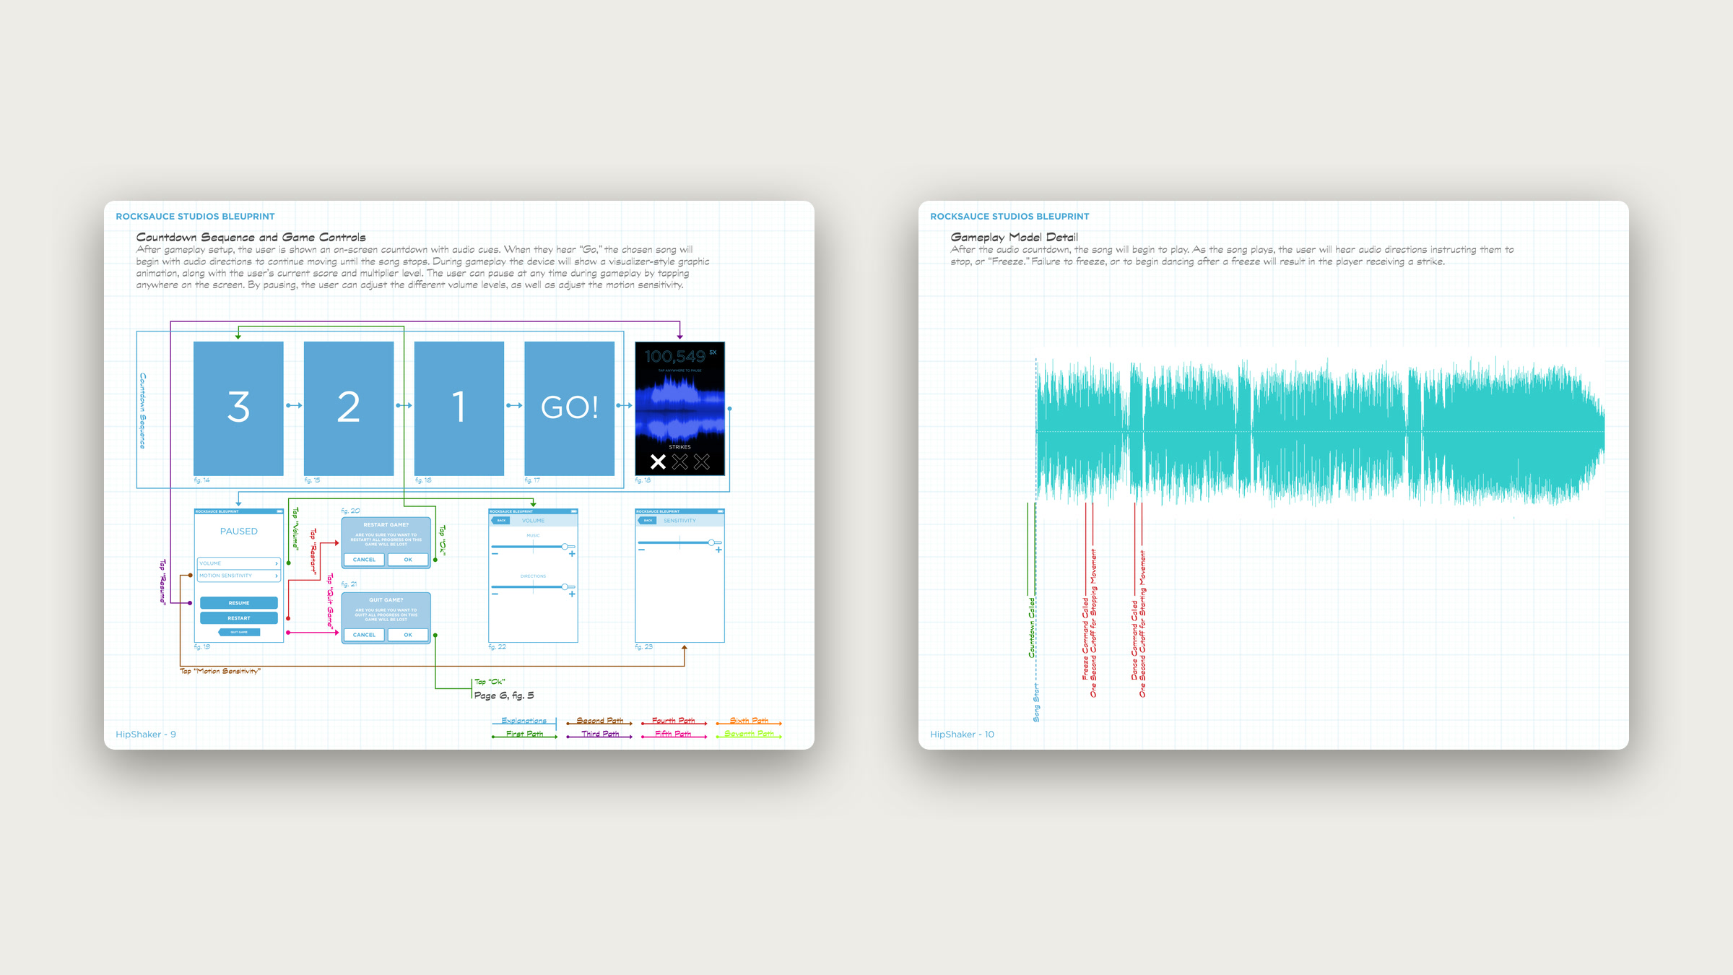The image size is (1733, 975).
Task: Select the countdown '1' screen thumbnail
Action: coord(459,409)
